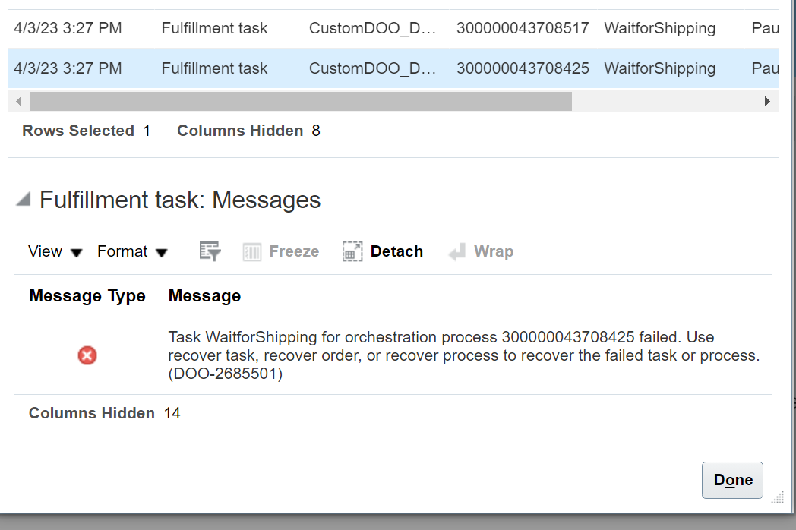796x530 pixels.
Task: Click the right scroll arrow icon
Action: tap(769, 100)
